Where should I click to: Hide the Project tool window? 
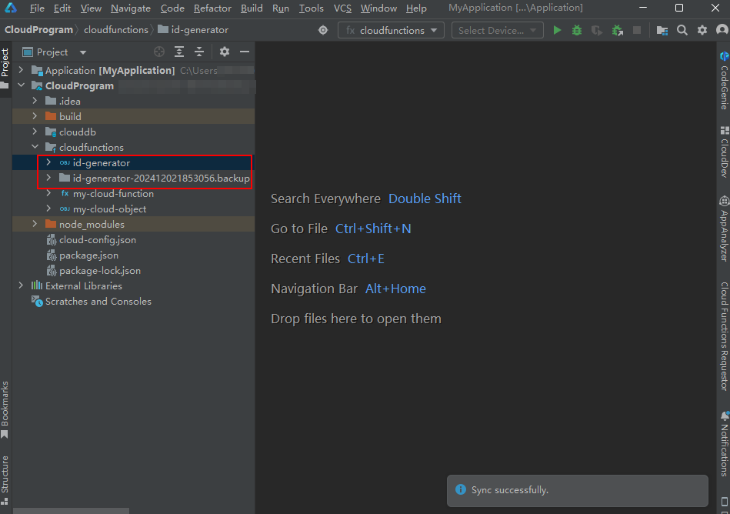coord(245,52)
